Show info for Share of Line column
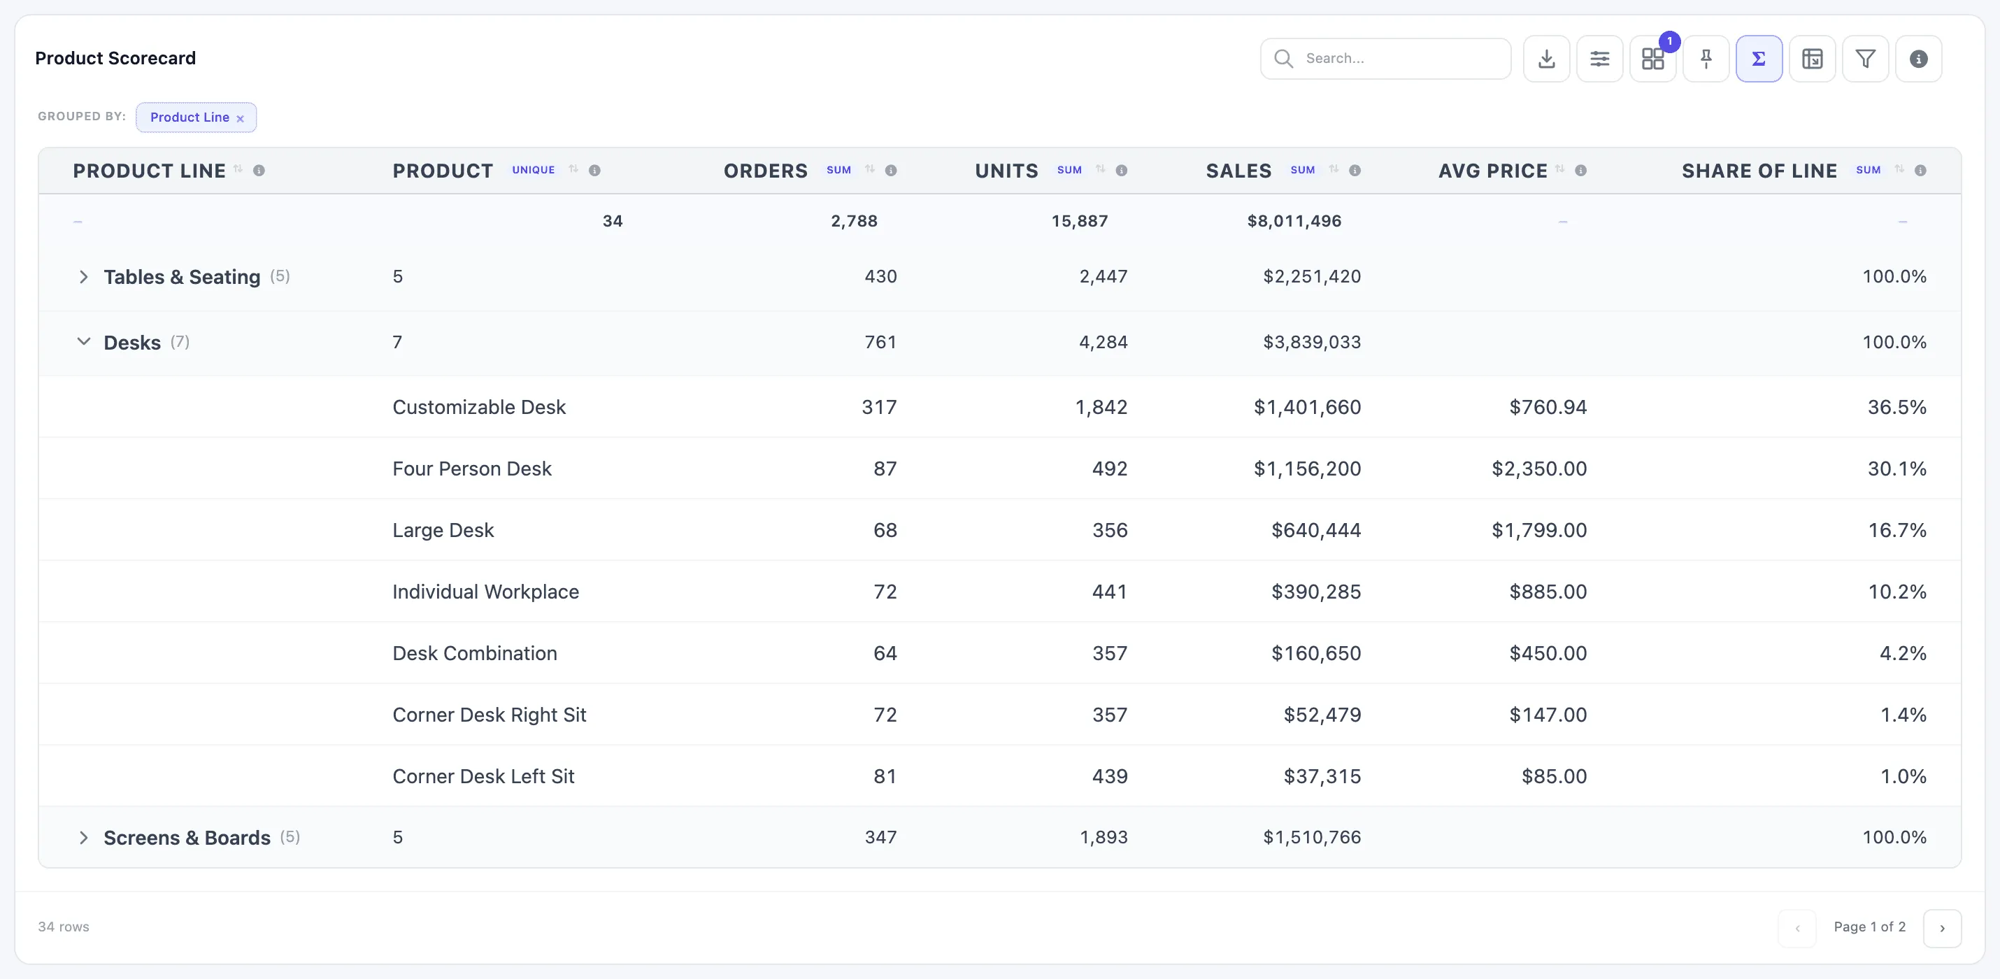Viewport: 2000px width, 979px height. pos(1920,170)
